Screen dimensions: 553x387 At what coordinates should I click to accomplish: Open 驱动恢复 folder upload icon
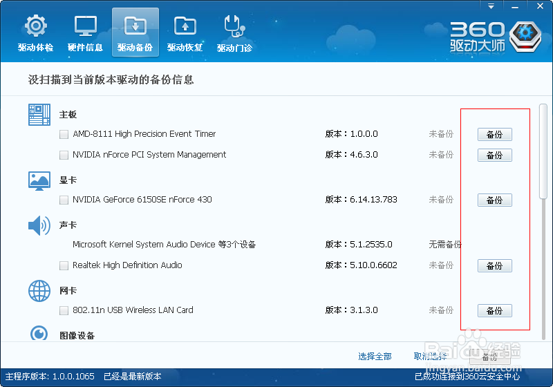pos(185,32)
